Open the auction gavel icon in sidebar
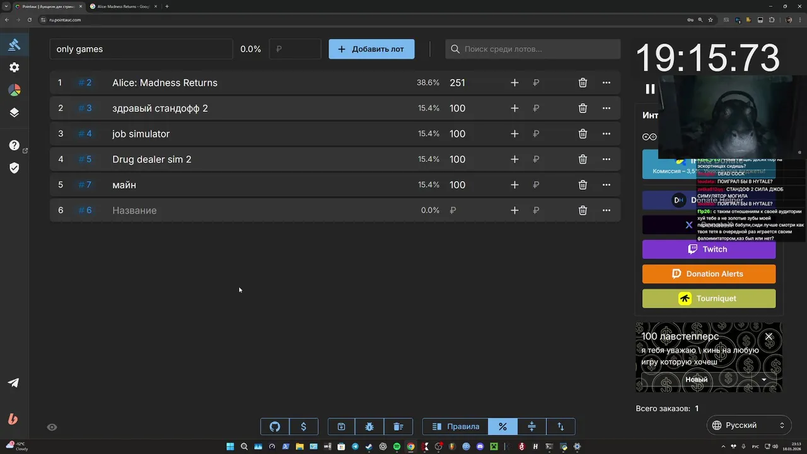The image size is (807, 454). (14, 45)
